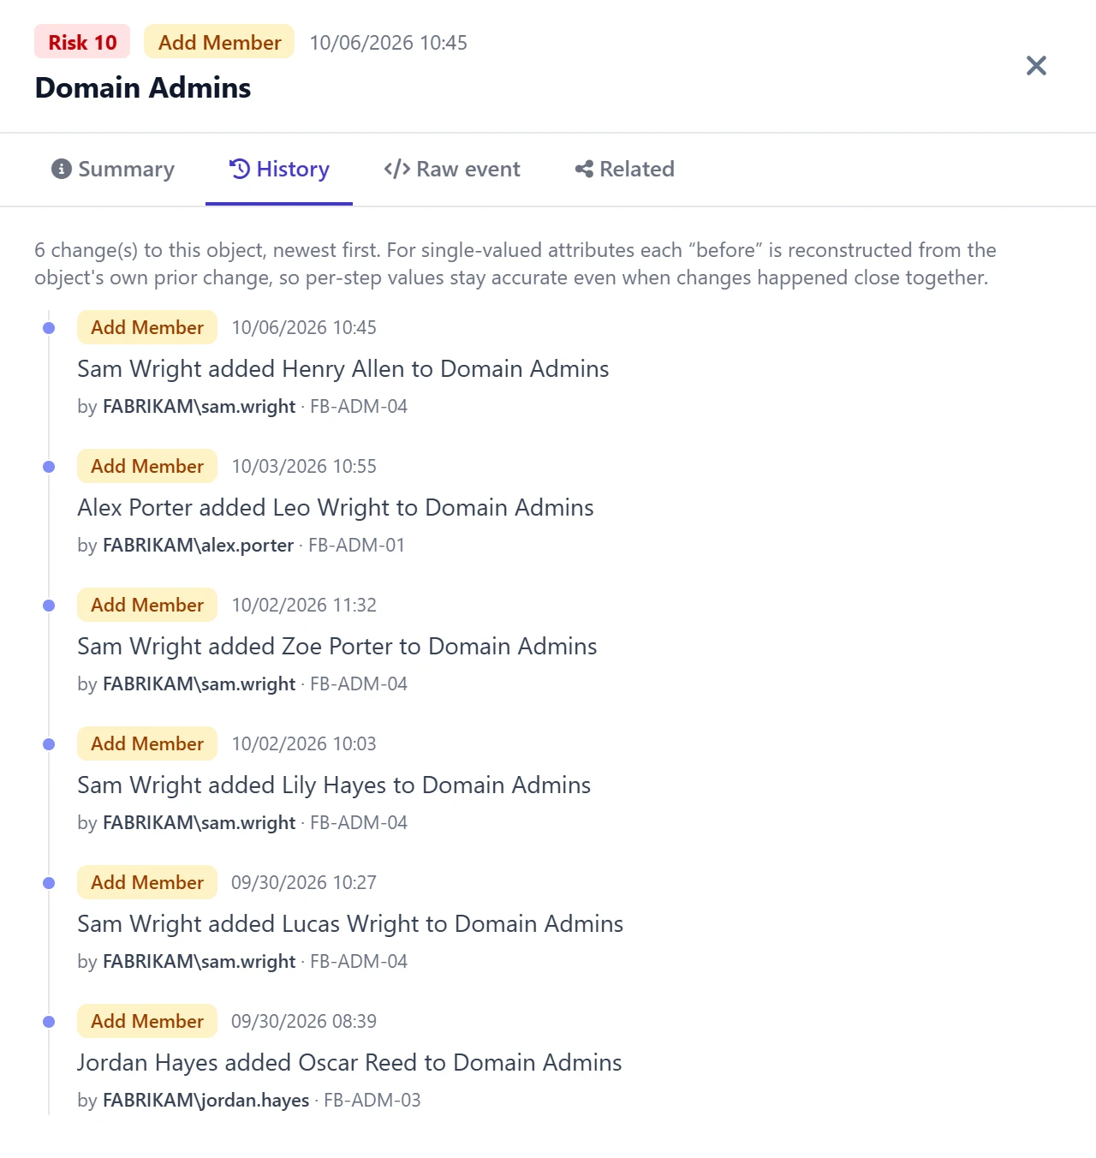
Task: Click FABRIKAM\sam.wright under Henry Allen entry
Action: [x=199, y=407]
